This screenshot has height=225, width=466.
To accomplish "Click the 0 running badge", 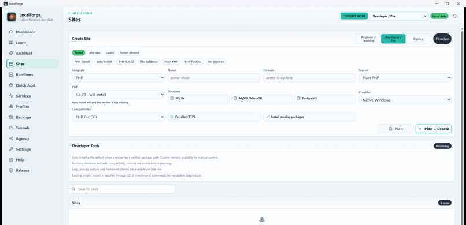I will 442,146.
